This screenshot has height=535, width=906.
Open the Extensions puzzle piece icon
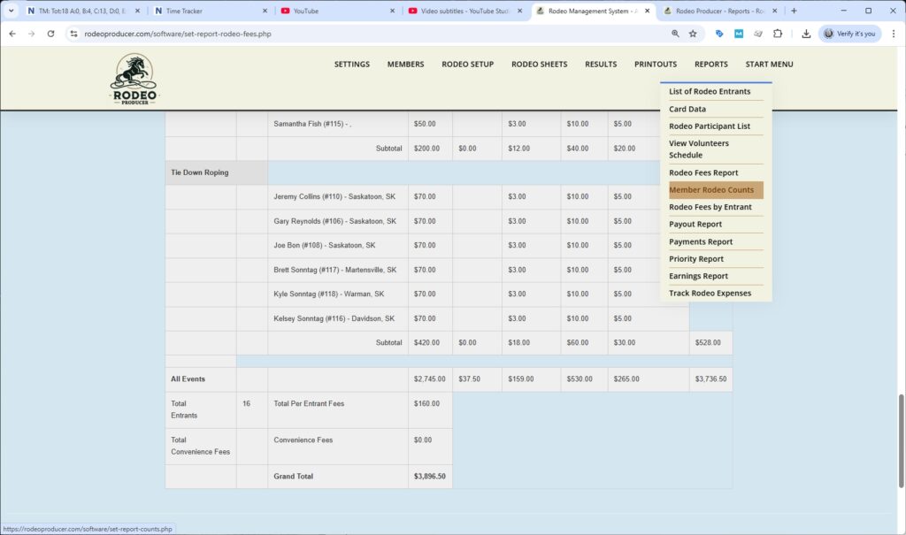click(779, 33)
